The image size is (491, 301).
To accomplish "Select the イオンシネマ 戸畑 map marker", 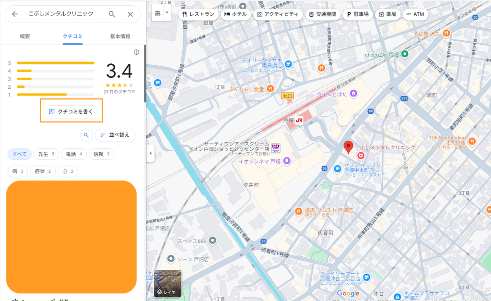I will [x=287, y=161].
